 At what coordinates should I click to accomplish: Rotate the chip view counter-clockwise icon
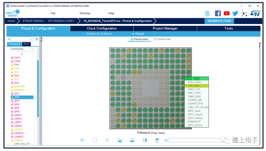[x=132, y=140]
